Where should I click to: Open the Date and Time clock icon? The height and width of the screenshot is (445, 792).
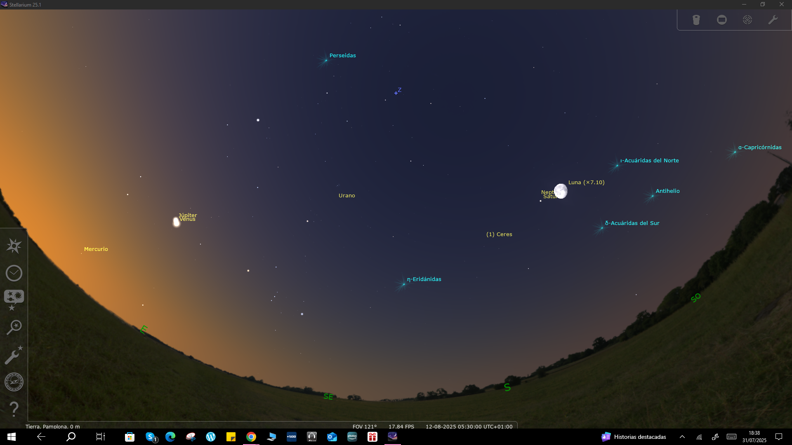click(14, 273)
